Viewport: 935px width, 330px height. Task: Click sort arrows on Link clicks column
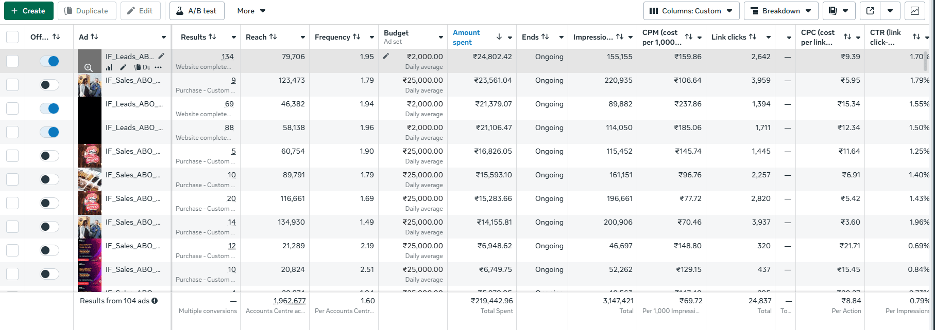753,37
